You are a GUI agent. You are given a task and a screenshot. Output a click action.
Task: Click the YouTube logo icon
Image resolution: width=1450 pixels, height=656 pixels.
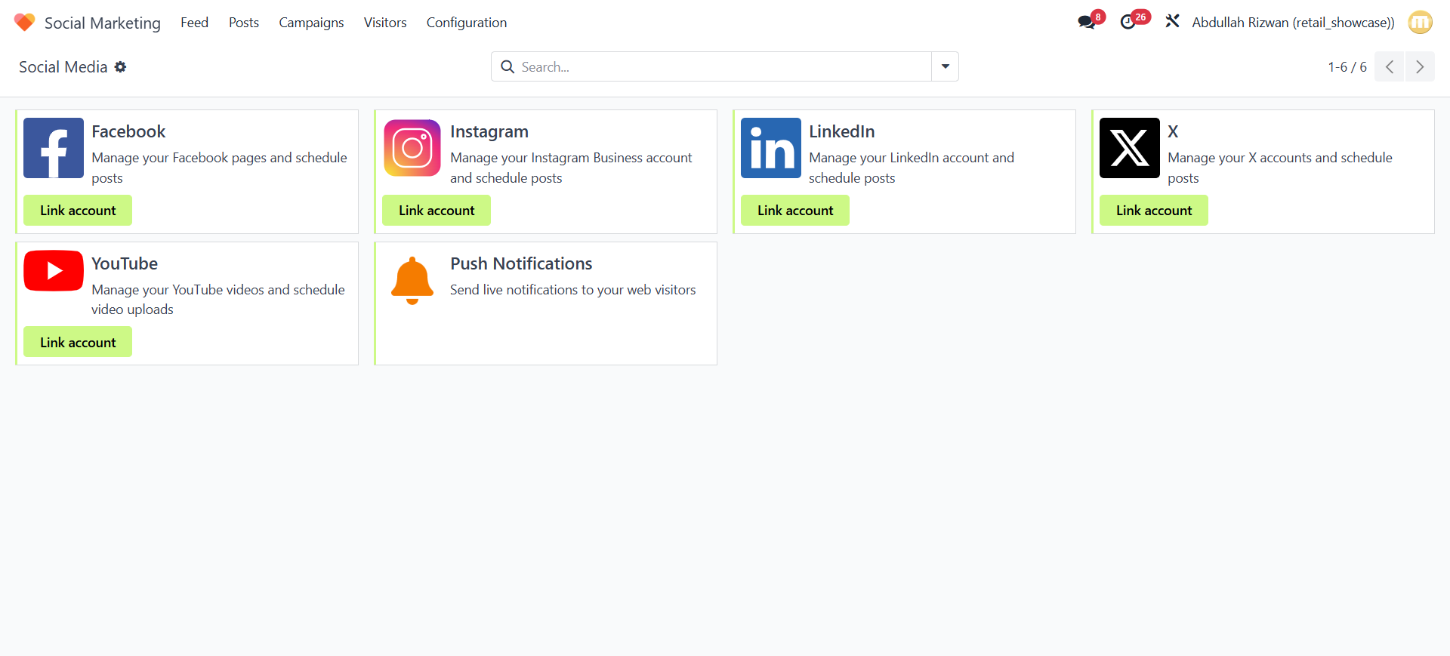tap(54, 271)
